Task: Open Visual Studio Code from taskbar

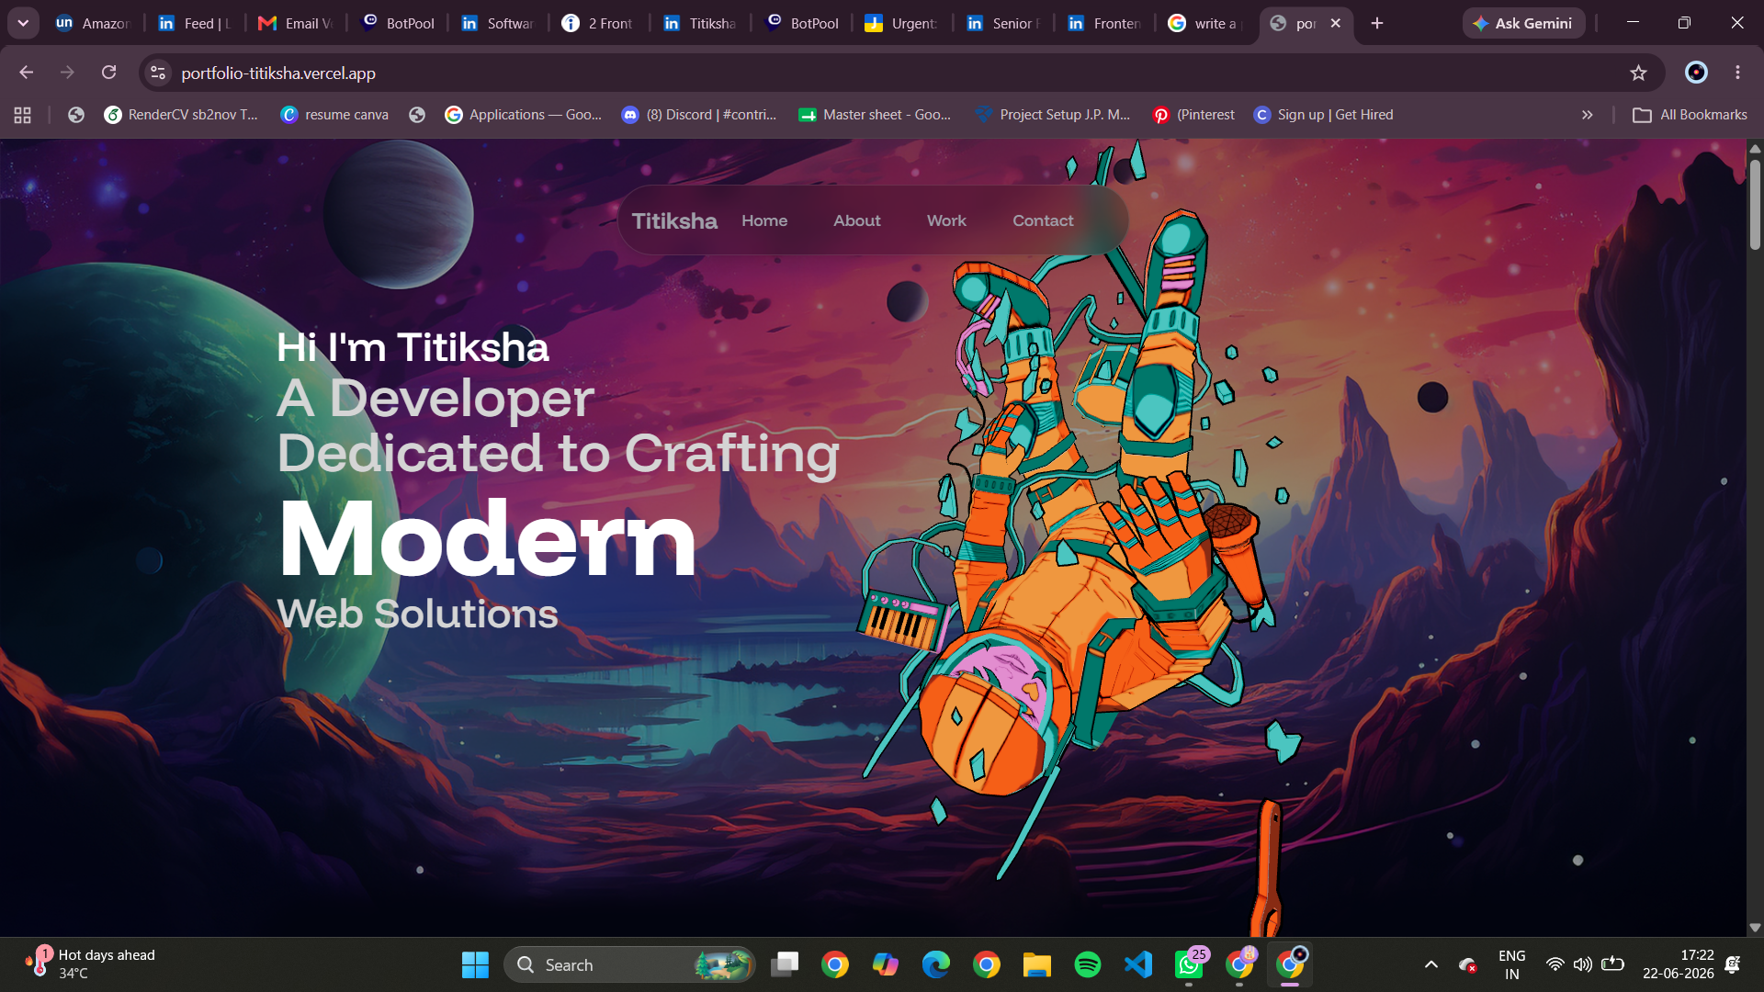Action: click(x=1138, y=964)
